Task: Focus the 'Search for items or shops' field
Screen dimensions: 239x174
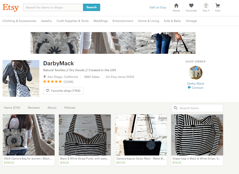Action: tap(53, 7)
